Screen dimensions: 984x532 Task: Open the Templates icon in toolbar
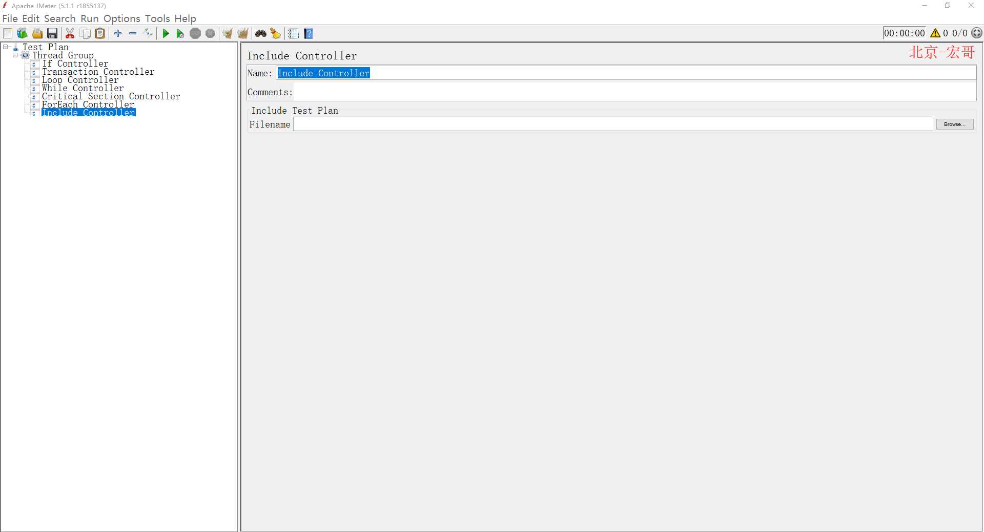22,34
